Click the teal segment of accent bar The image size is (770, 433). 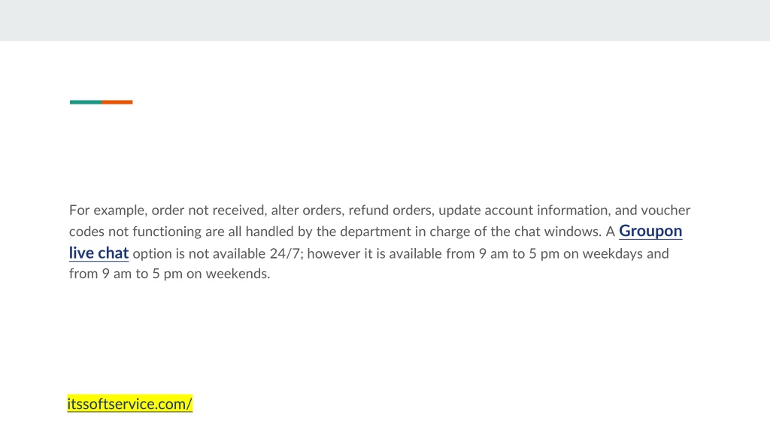86,102
